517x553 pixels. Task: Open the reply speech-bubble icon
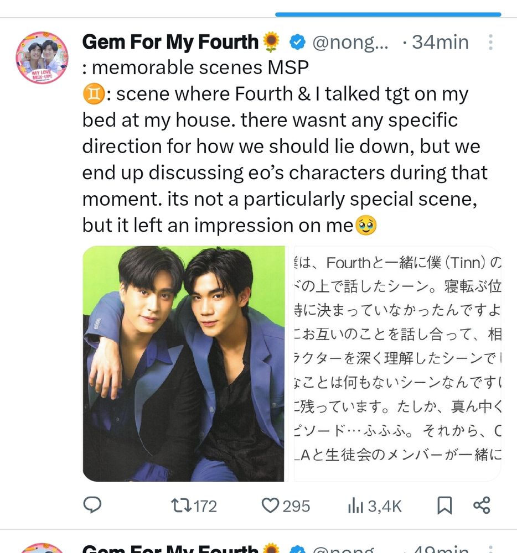click(x=92, y=505)
